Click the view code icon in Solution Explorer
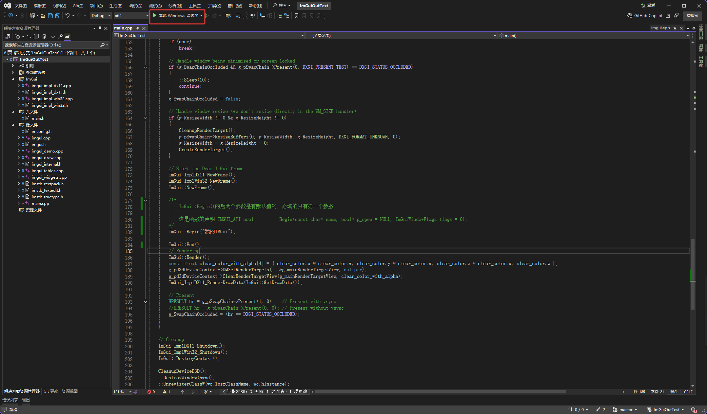This screenshot has width=707, height=414. (x=53, y=37)
